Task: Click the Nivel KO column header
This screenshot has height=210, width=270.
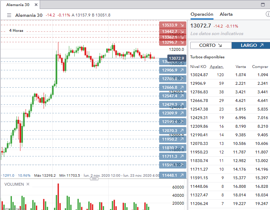Action: pos(198,67)
